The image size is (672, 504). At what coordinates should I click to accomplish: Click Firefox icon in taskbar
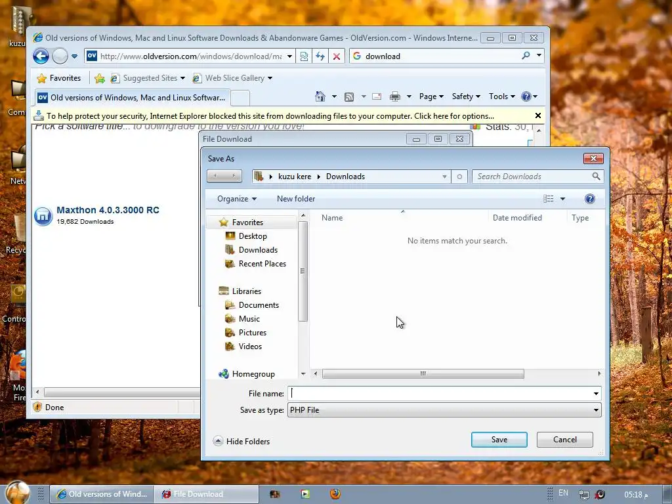point(335,493)
